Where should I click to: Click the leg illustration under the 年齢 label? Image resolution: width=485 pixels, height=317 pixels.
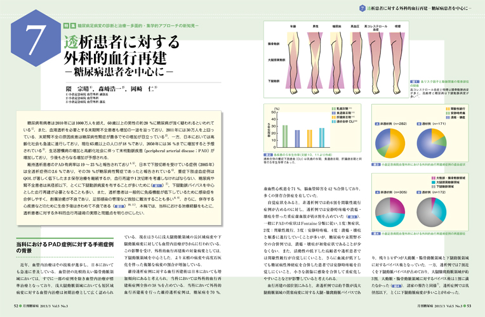point(294,63)
